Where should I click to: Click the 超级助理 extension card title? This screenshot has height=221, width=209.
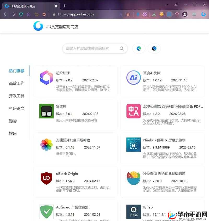tap(63, 73)
